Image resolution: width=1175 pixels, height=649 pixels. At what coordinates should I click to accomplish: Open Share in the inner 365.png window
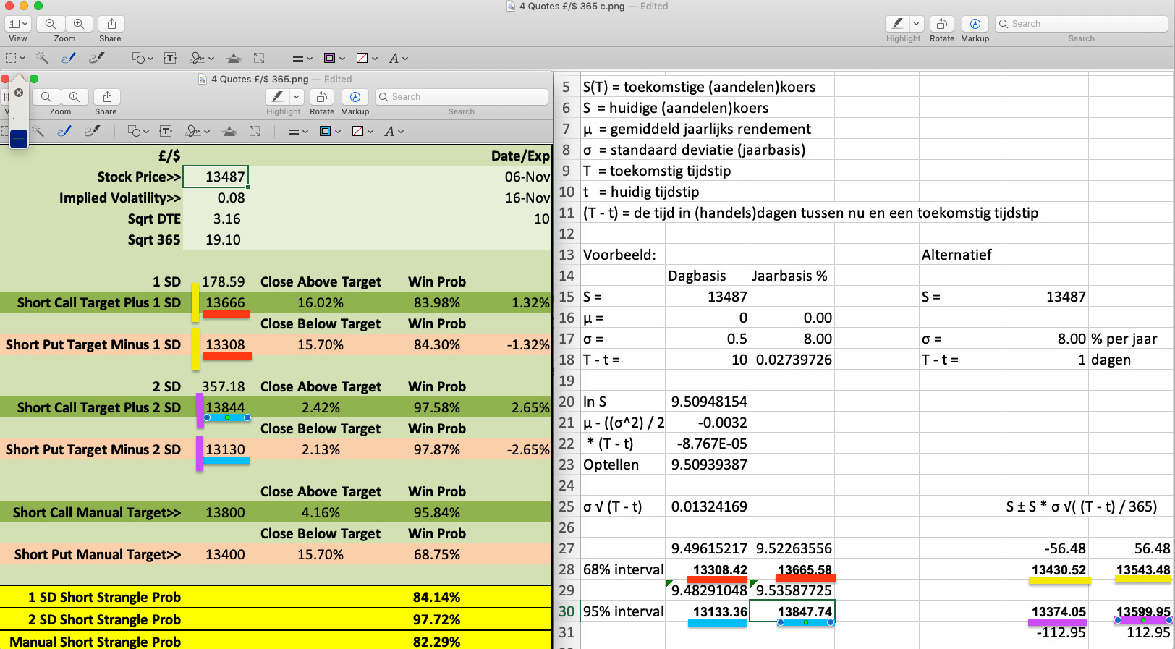click(107, 97)
